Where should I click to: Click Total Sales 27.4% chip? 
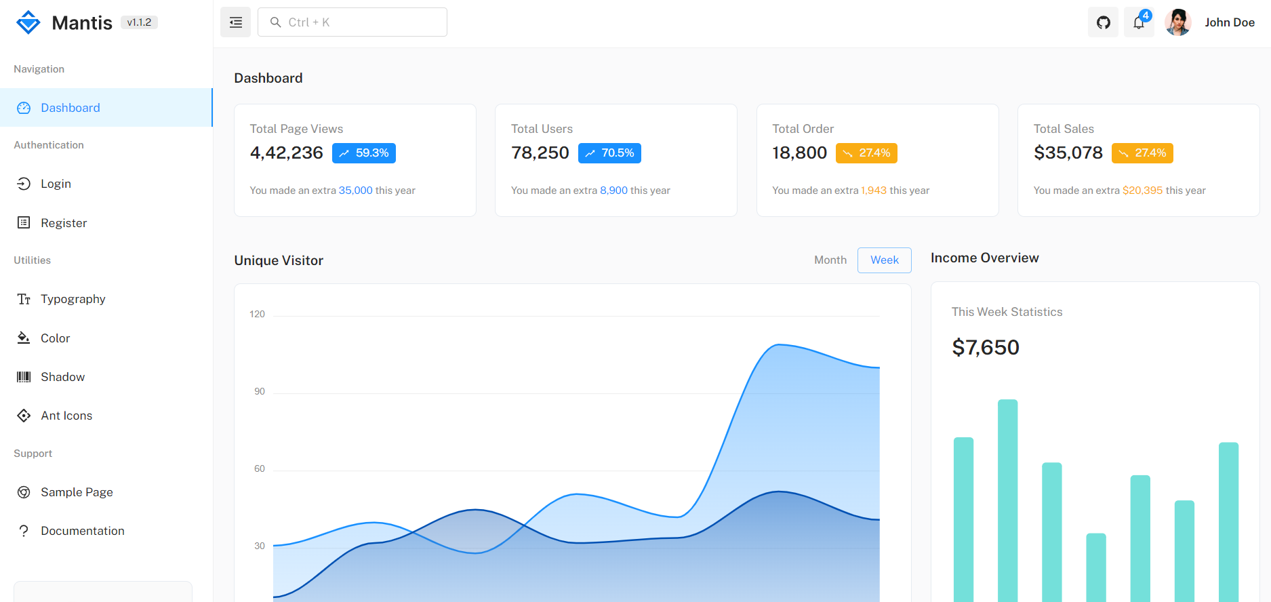point(1142,153)
